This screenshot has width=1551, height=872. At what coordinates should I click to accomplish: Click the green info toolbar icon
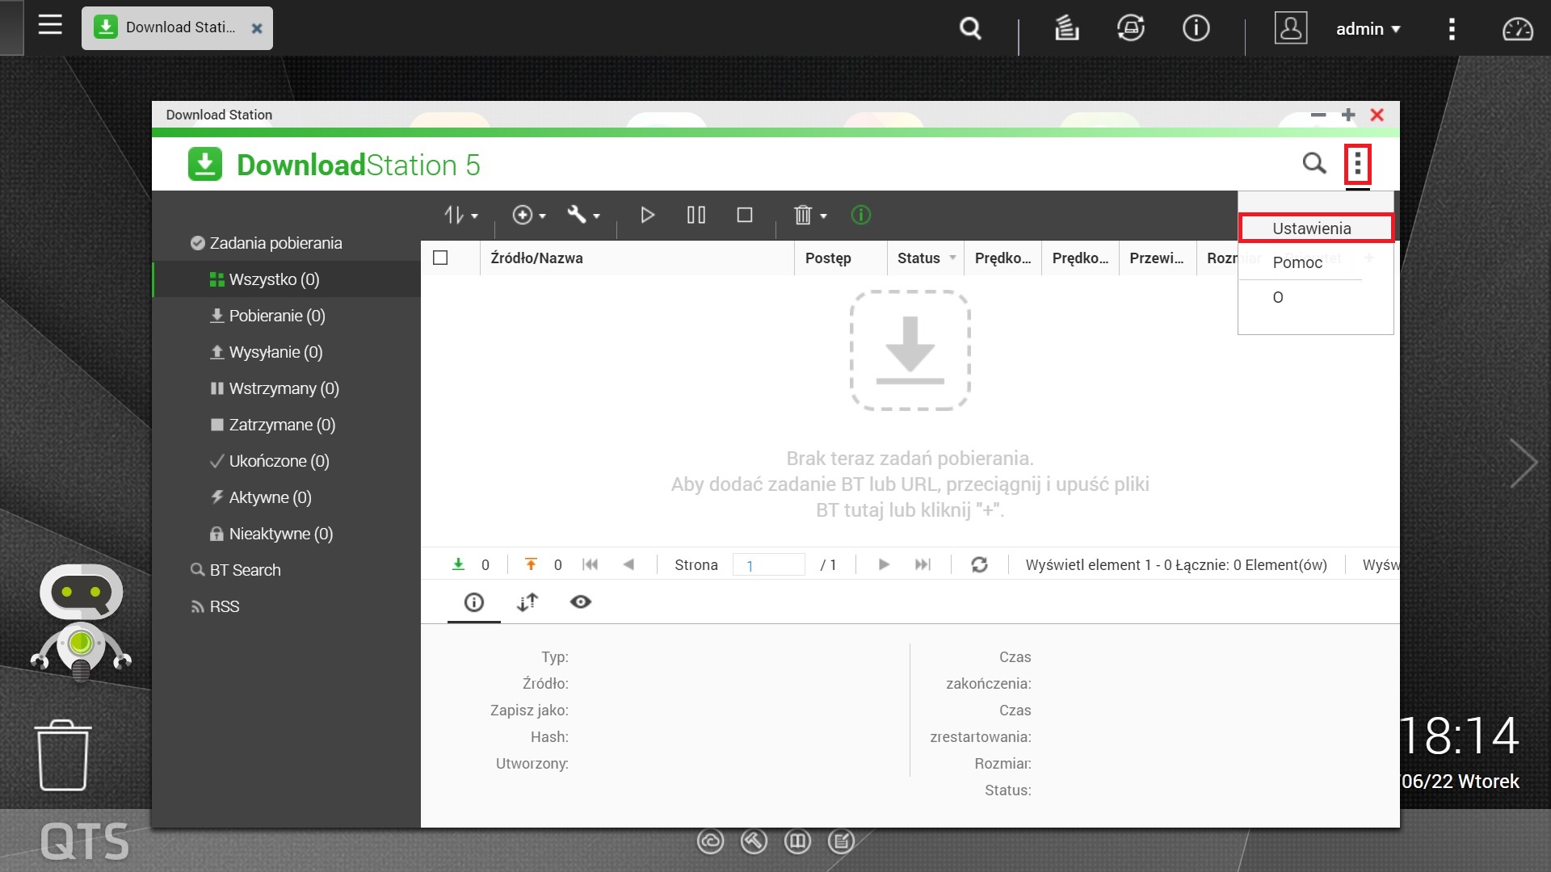(x=861, y=215)
